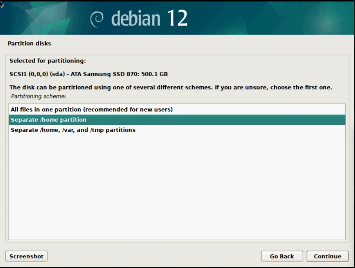Click the sda Samsung SSD 870 disk line
This screenshot has width=355, height=268.
[89, 74]
